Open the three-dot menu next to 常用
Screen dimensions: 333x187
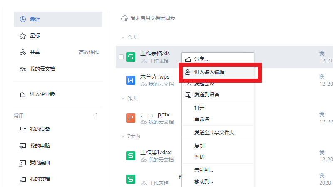(x=96, y=116)
